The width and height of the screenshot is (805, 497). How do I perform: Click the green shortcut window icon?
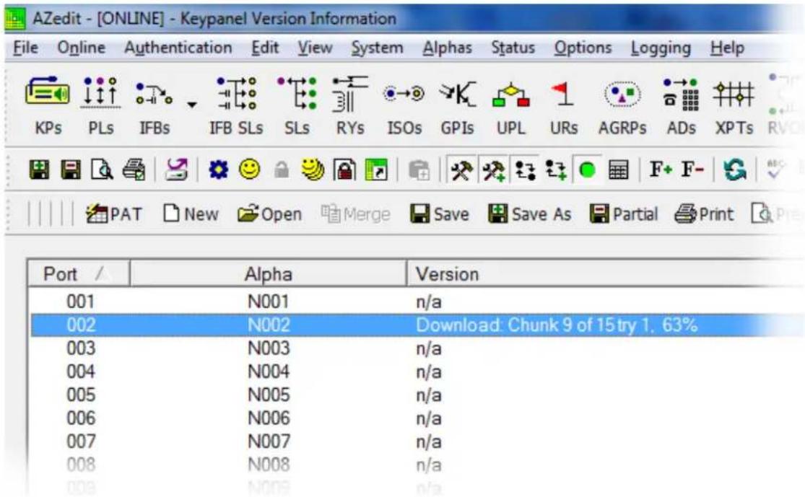pyautogui.click(x=376, y=170)
